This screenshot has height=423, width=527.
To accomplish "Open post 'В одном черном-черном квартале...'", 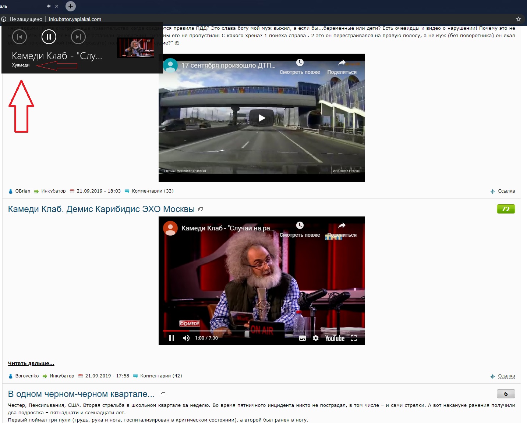I will (x=81, y=394).
